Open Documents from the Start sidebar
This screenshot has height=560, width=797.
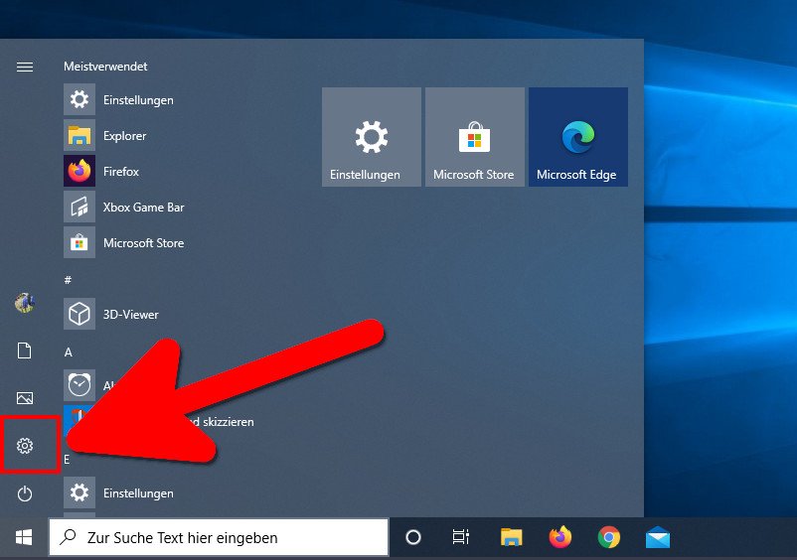[25, 350]
